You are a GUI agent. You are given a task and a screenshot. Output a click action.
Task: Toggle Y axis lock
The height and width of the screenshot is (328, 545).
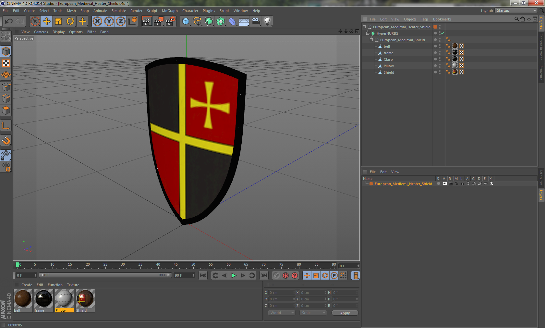(109, 21)
